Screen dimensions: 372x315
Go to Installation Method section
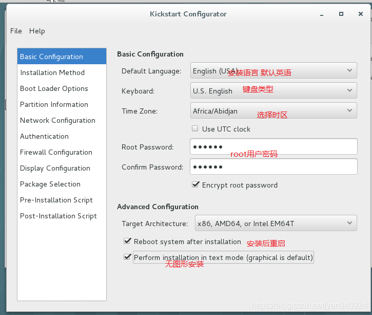62,72
